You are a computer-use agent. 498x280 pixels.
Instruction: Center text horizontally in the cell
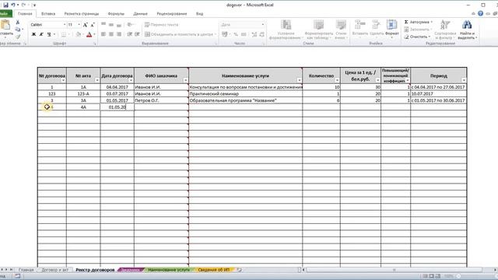coord(111,34)
